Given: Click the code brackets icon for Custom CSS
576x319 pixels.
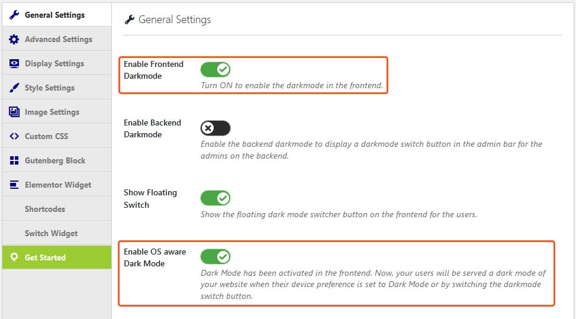Looking at the screenshot, I should [14, 136].
